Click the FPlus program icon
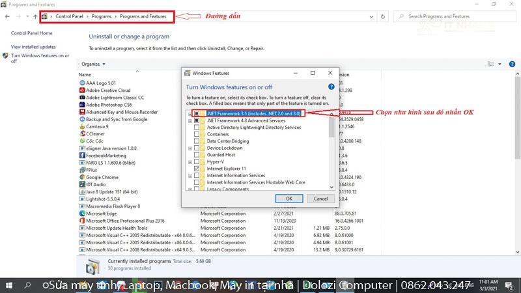The height and width of the screenshot is (293, 521). click(82, 170)
